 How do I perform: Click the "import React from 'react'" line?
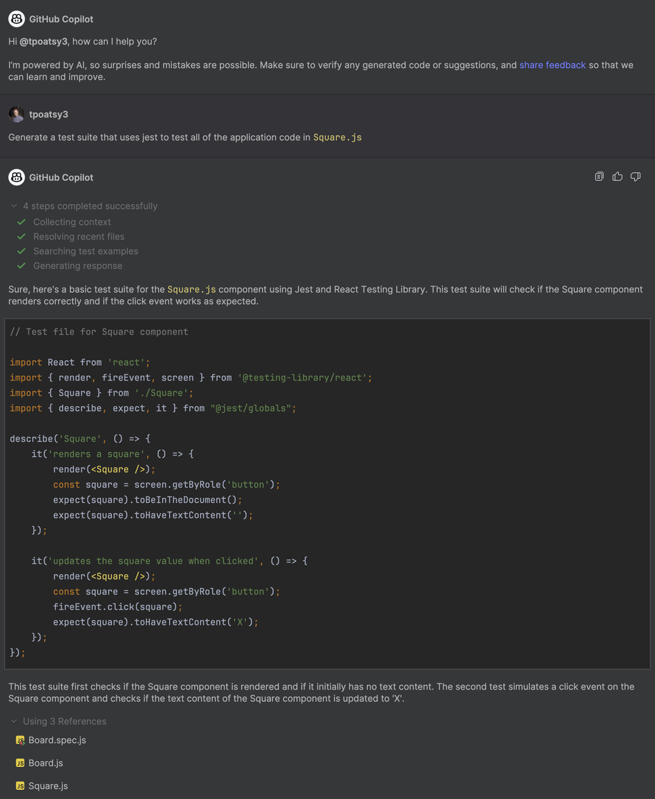(x=80, y=362)
